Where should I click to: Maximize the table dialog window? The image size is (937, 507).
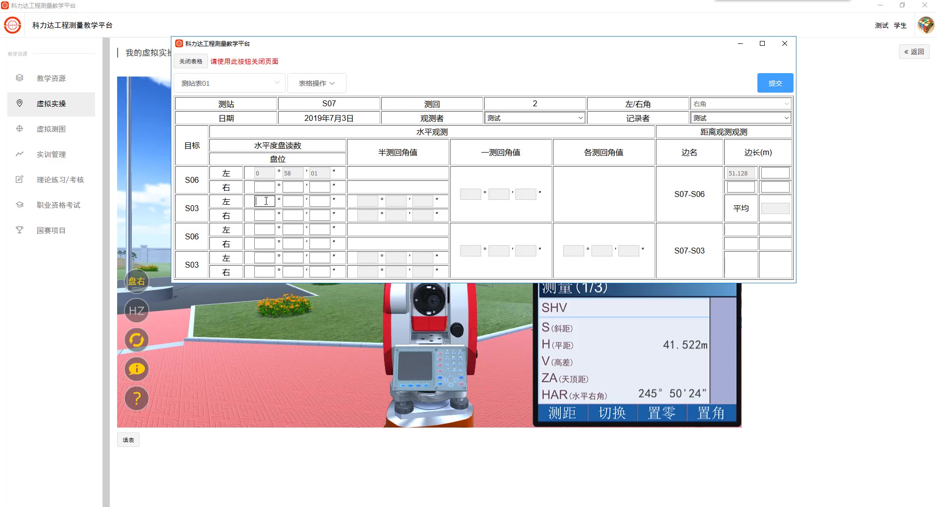(x=762, y=43)
